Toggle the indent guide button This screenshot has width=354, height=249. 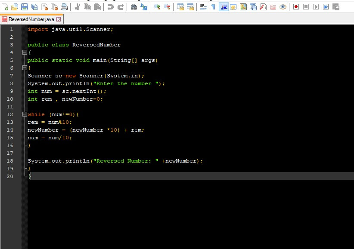[x=224, y=7]
